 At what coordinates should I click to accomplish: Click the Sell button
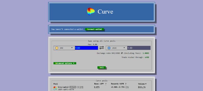point(101,67)
